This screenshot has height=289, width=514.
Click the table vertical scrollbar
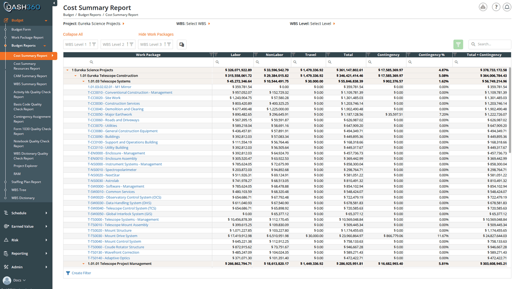510,110
